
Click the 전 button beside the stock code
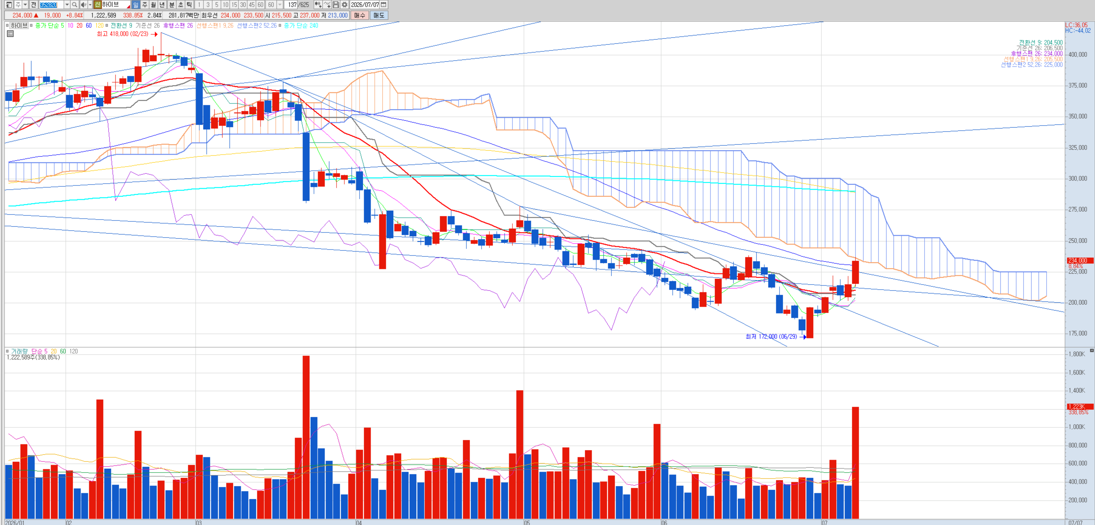(x=33, y=5)
